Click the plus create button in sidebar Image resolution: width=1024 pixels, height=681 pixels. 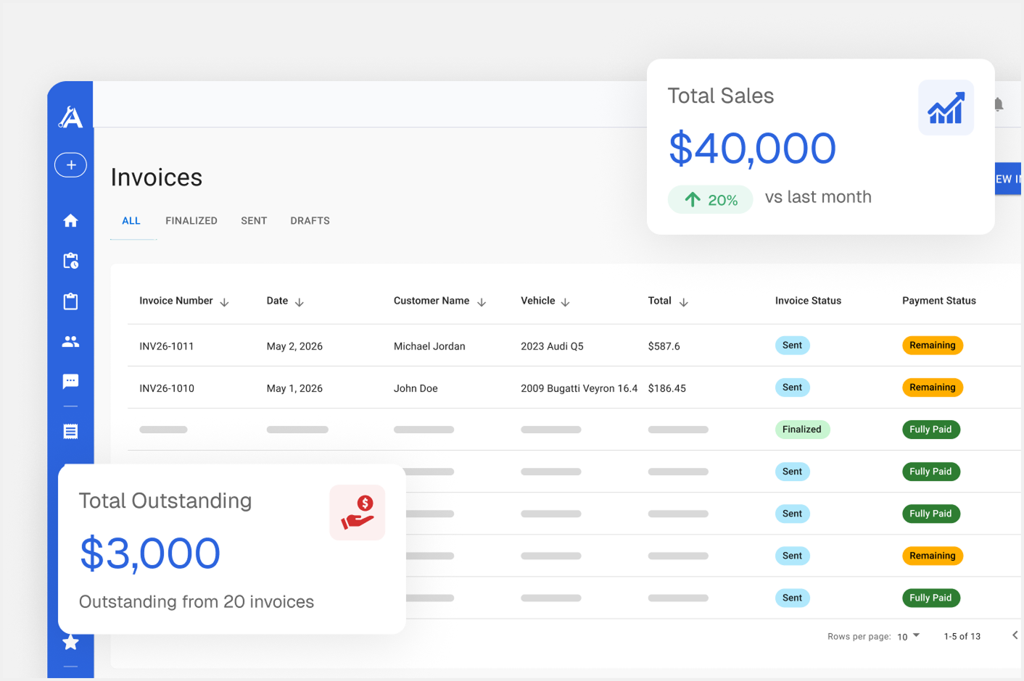(x=70, y=165)
